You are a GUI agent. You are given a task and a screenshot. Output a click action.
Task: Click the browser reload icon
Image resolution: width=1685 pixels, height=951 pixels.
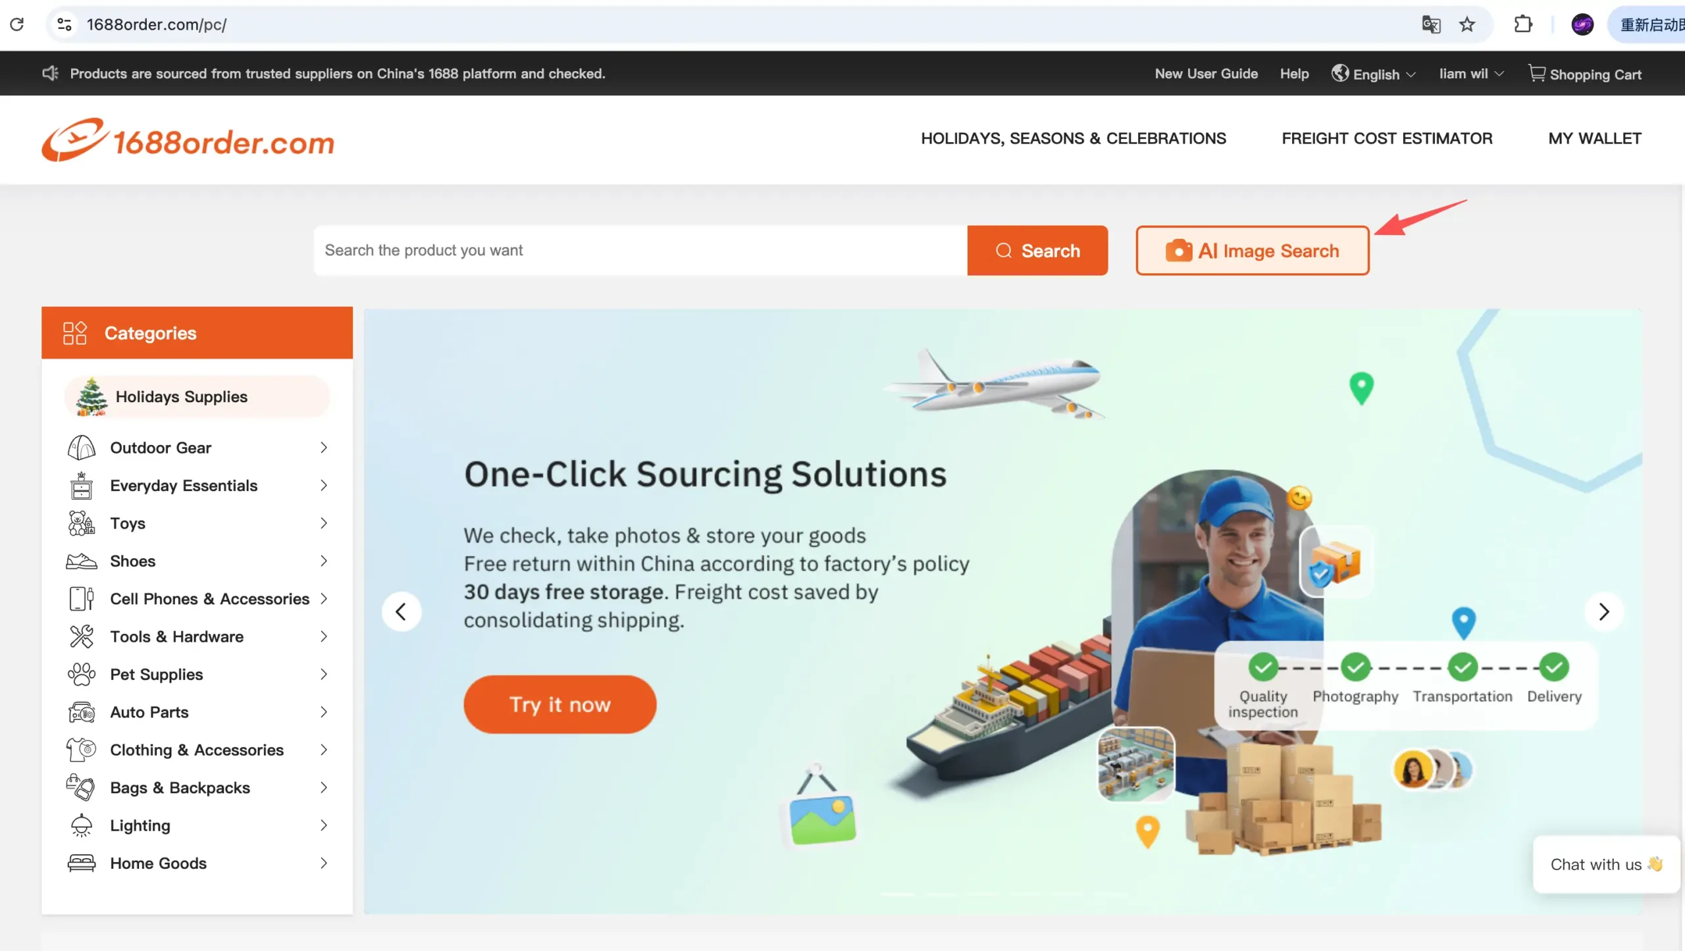tap(17, 24)
